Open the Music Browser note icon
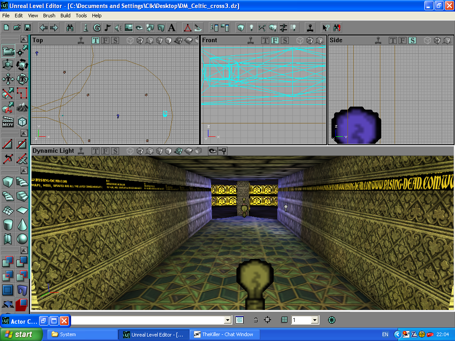 [x=107, y=28]
